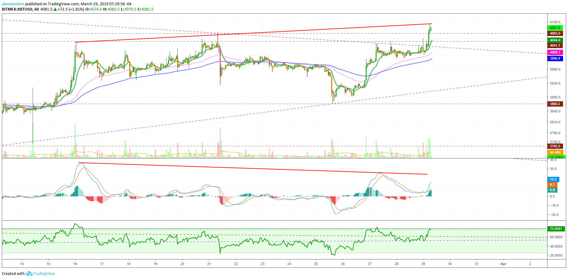Screen dimensions: 568x279
Task: Click the 3780.0 price axis label
Action: pyautogui.click(x=555, y=133)
